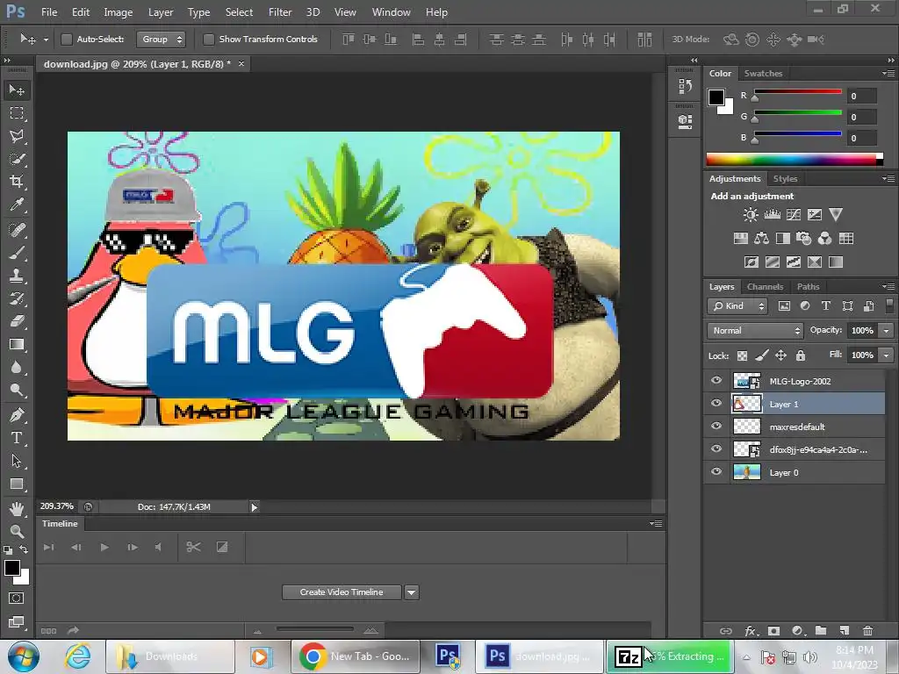Open the layer Kind filter dropdown

(737, 306)
